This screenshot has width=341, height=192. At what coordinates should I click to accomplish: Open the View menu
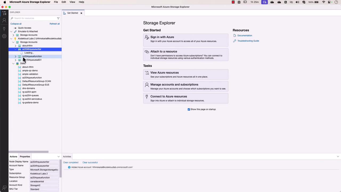point(72,2)
